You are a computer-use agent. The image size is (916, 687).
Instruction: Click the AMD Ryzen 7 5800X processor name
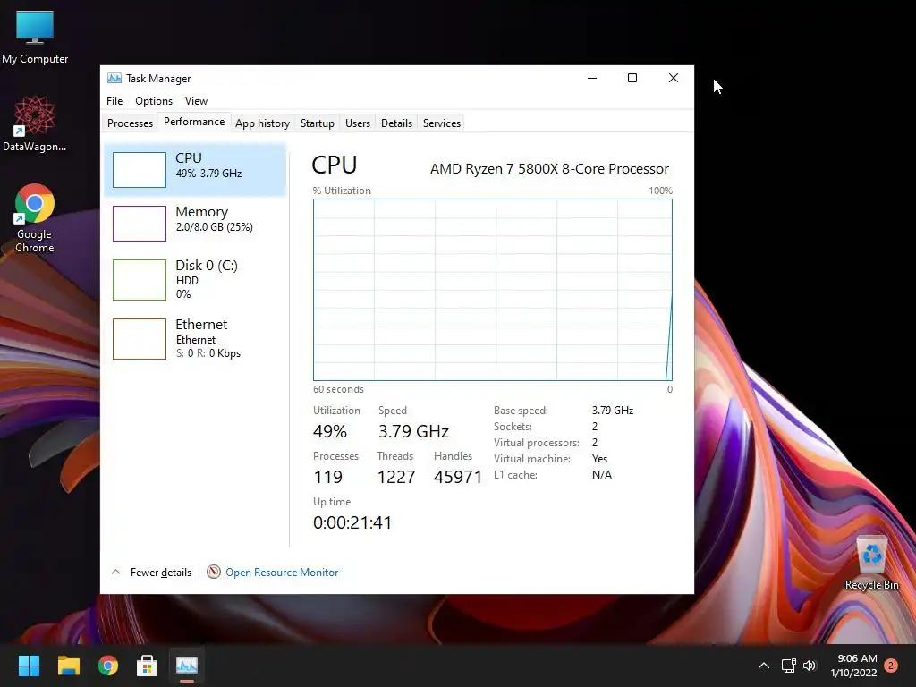click(x=549, y=169)
